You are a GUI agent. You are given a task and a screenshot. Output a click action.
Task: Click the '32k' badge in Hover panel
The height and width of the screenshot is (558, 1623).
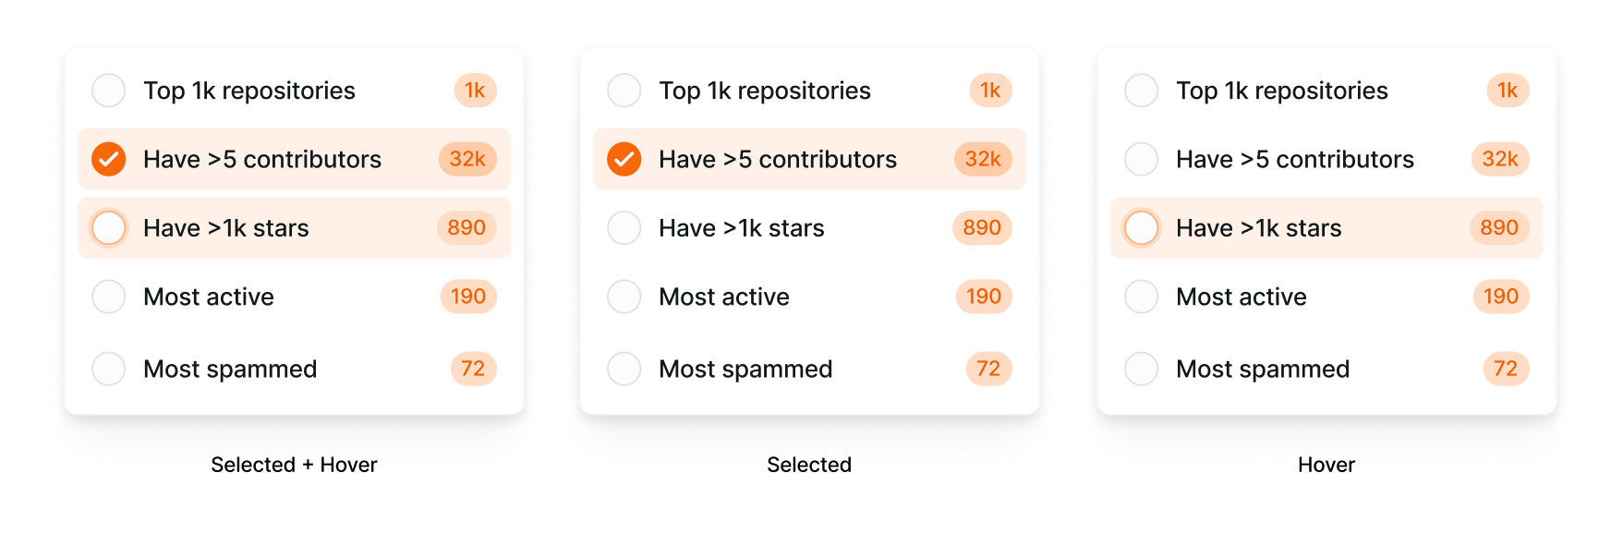coord(1500,159)
